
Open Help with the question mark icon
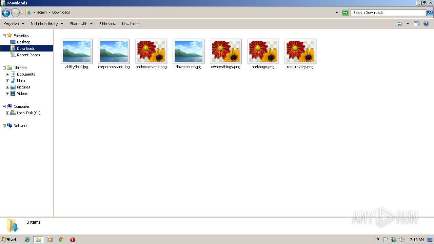(x=426, y=24)
